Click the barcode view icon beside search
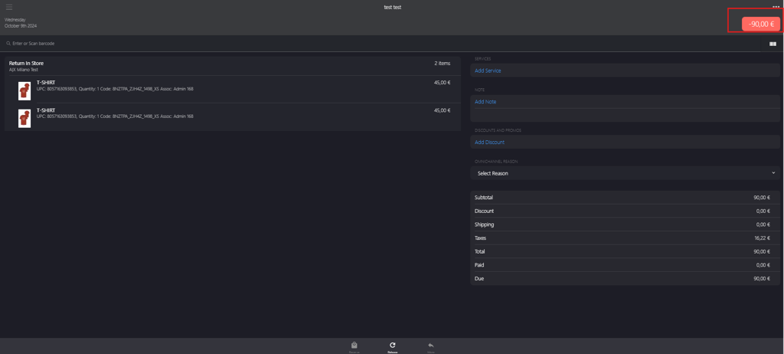 click(x=773, y=44)
